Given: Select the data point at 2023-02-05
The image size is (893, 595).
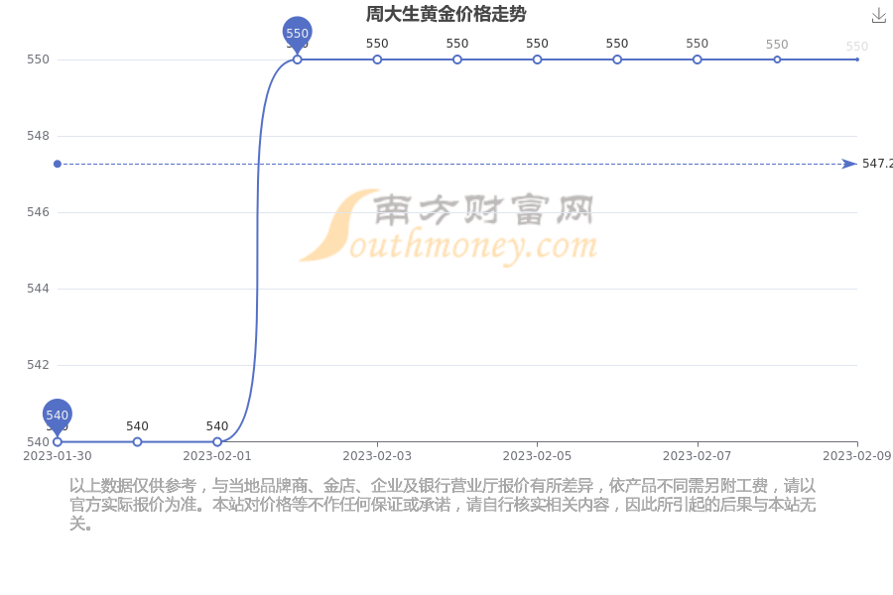Looking at the screenshot, I should [x=537, y=59].
